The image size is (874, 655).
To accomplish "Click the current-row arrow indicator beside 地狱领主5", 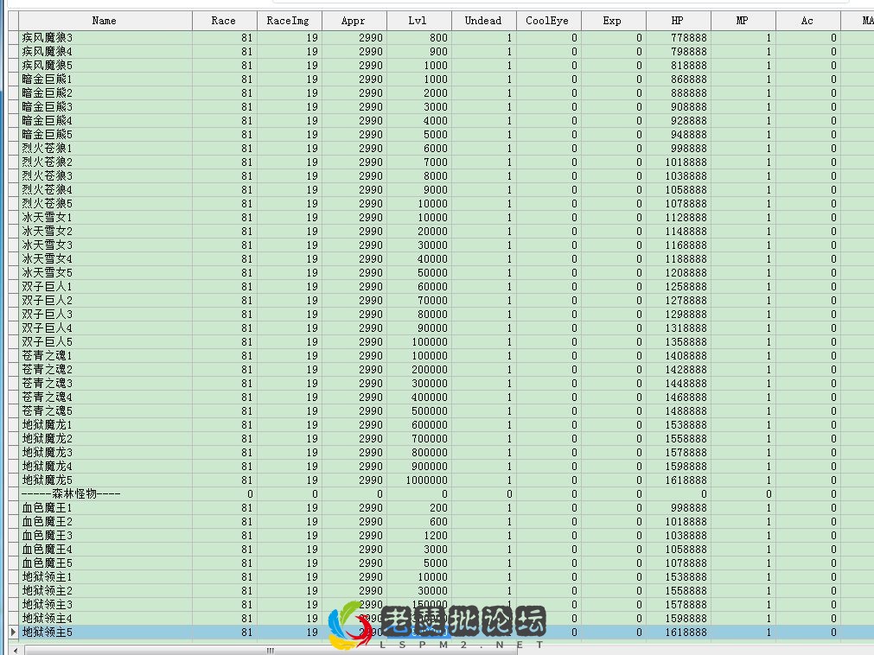I will point(12,633).
